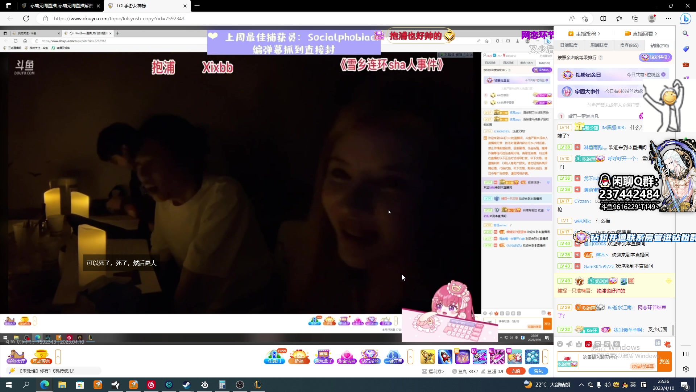Click the megaphone broadcast icon in chat
The image size is (696, 392).
569,344
